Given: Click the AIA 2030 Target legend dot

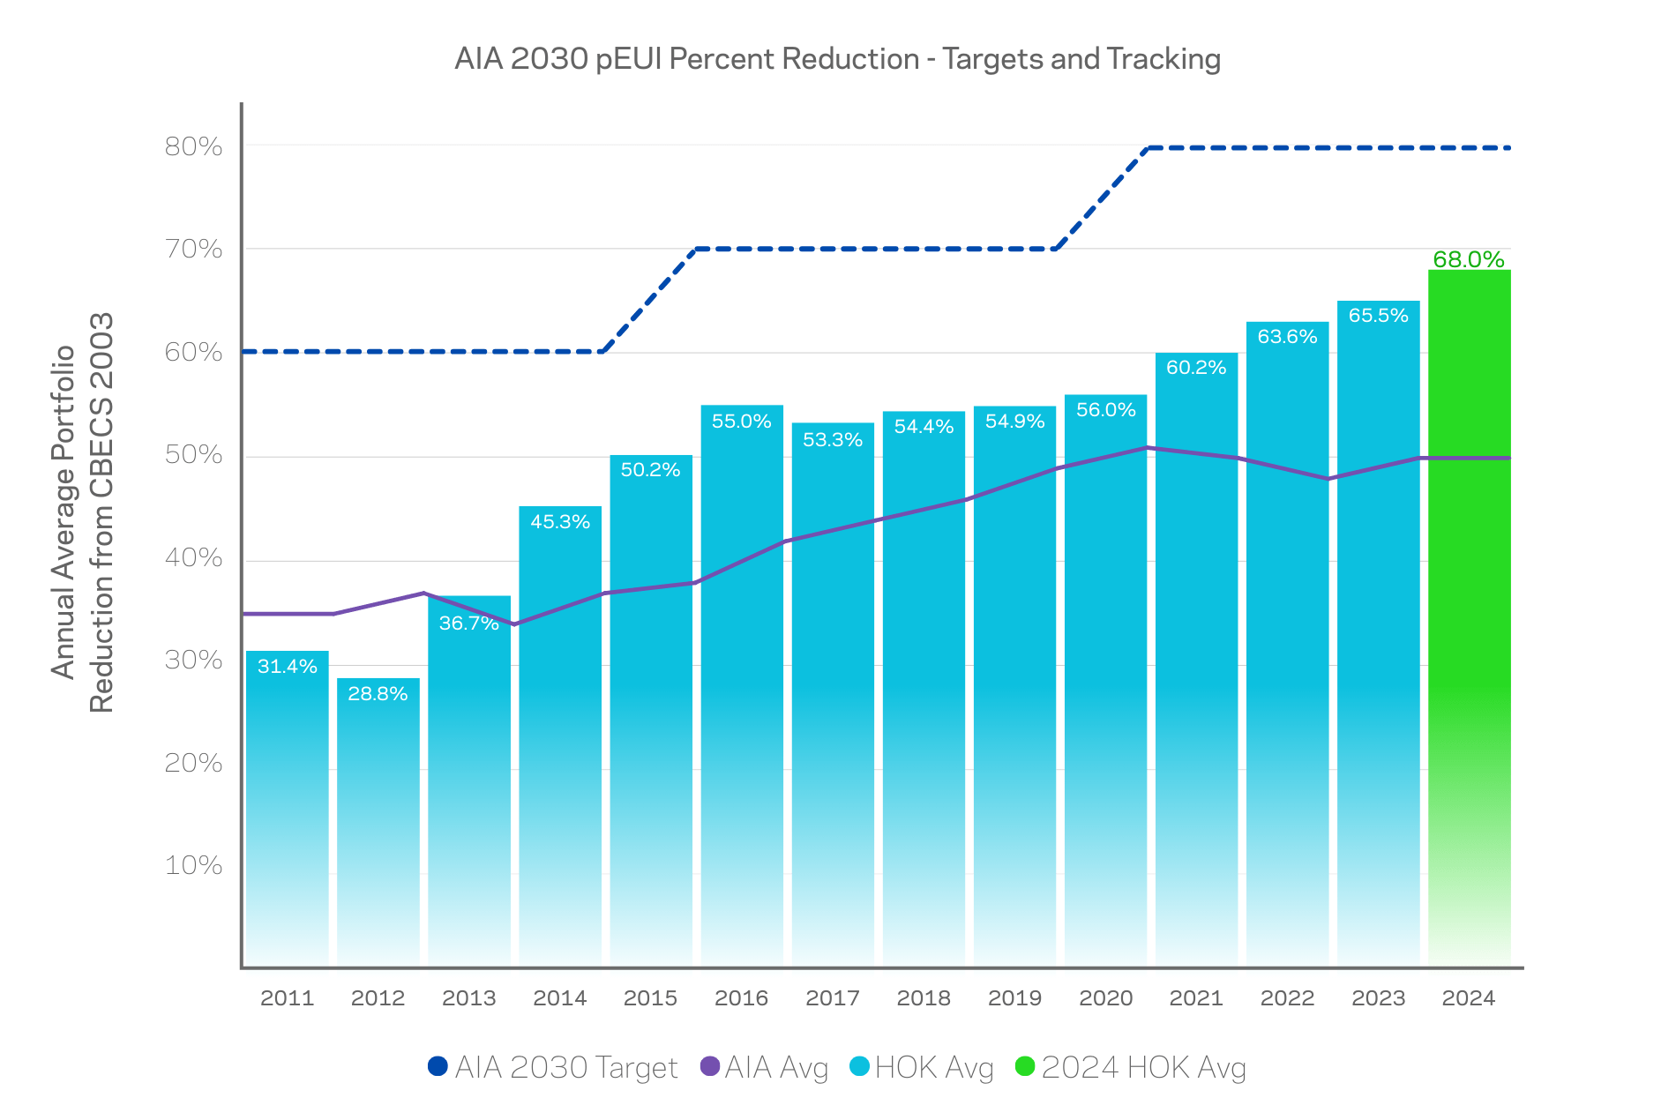Looking at the screenshot, I should coord(438,1066).
